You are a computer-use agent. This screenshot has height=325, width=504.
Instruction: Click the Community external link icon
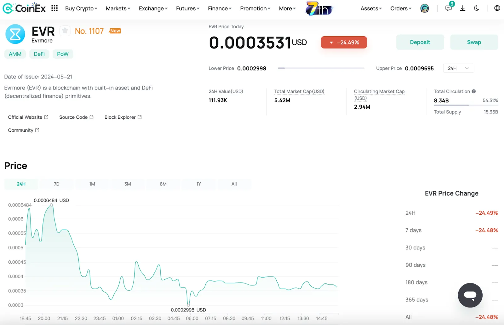tap(37, 130)
